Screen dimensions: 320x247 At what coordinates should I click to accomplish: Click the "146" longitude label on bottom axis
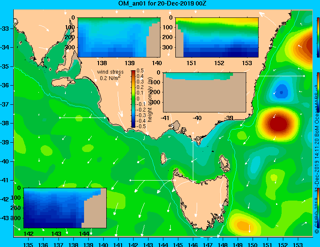click(x=193, y=244)
